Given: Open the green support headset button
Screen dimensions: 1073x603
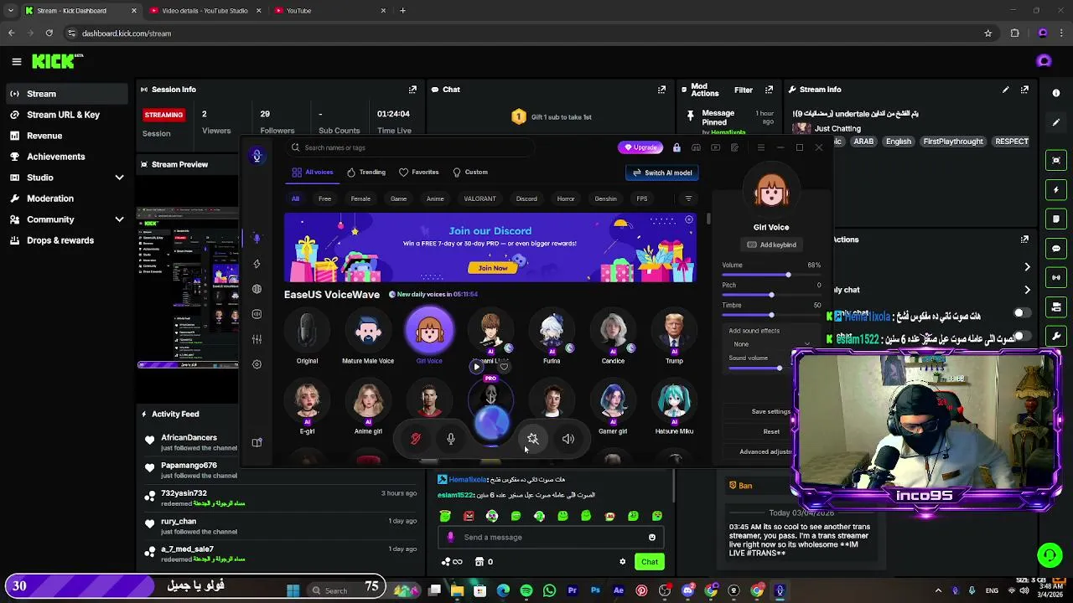Looking at the screenshot, I should (1050, 554).
